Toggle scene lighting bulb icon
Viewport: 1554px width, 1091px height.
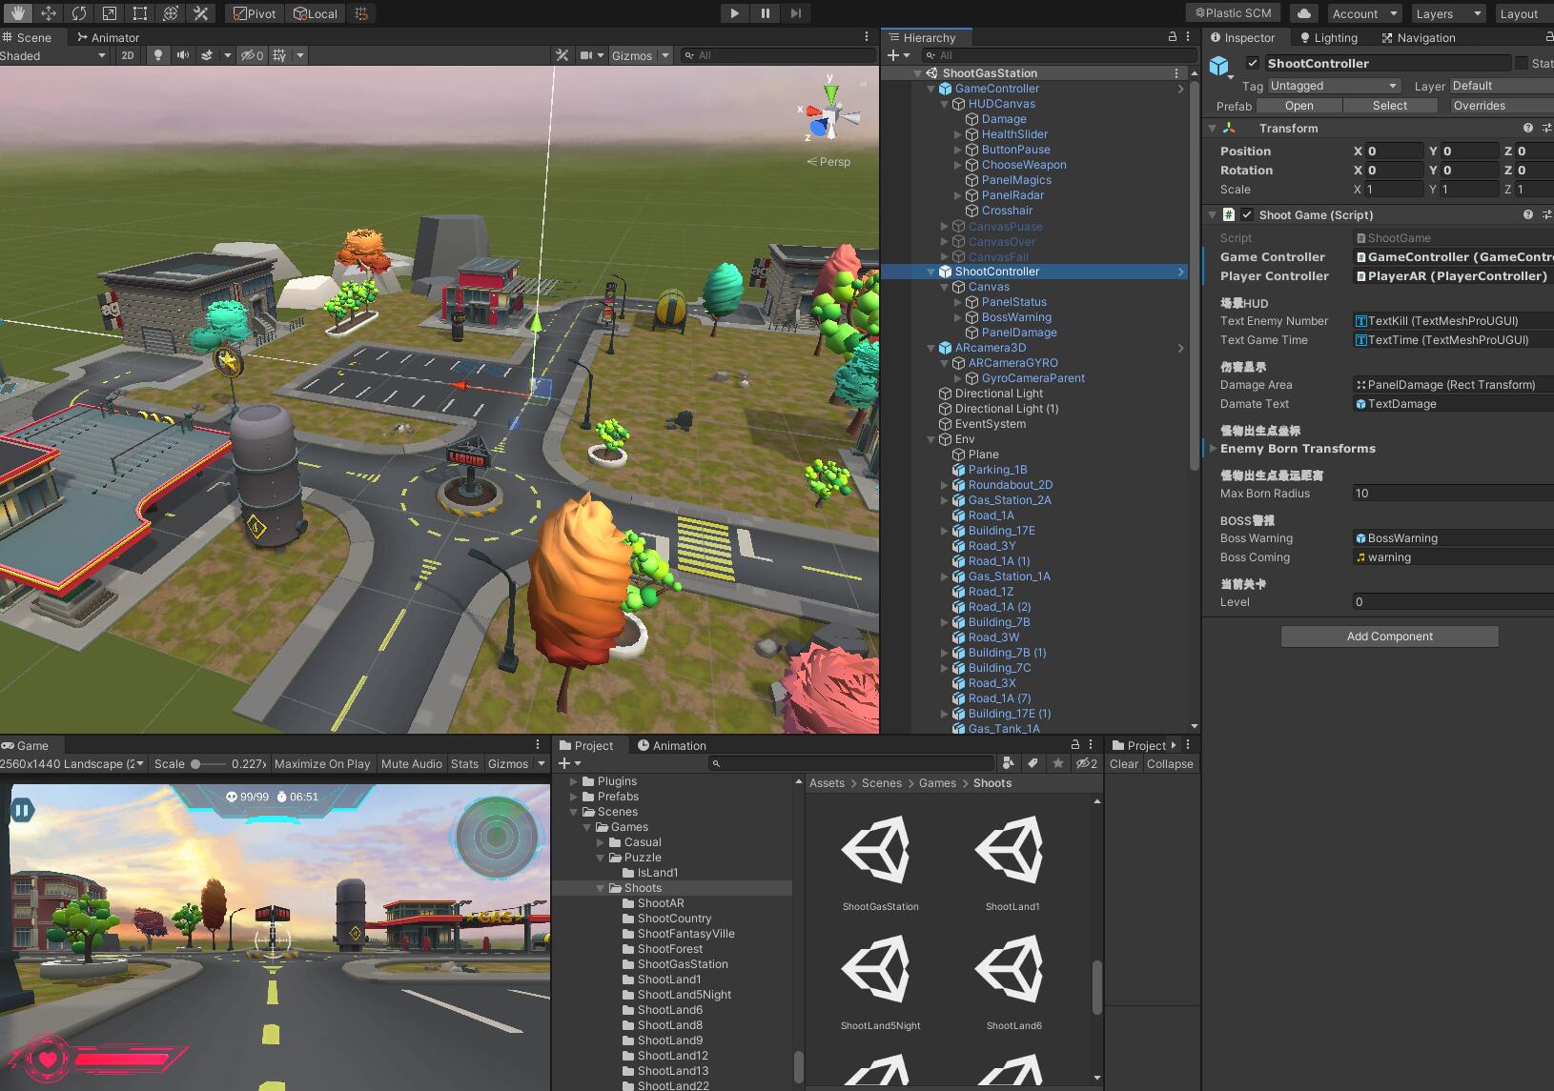tap(158, 55)
